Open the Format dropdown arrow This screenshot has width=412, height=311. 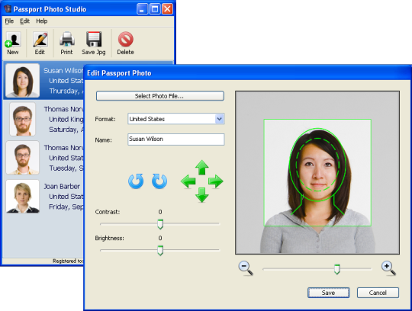pyautogui.click(x=220, y=119)
